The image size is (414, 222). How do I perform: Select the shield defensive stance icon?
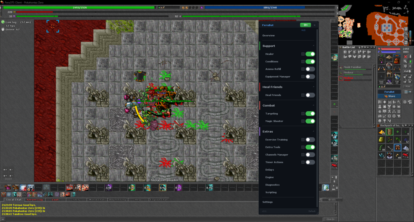(x=406, y=67)
